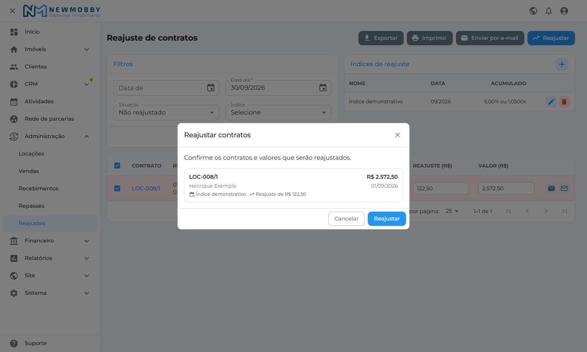Click the Exportar button
Viewport: 587px width, 352px height.
381,38
